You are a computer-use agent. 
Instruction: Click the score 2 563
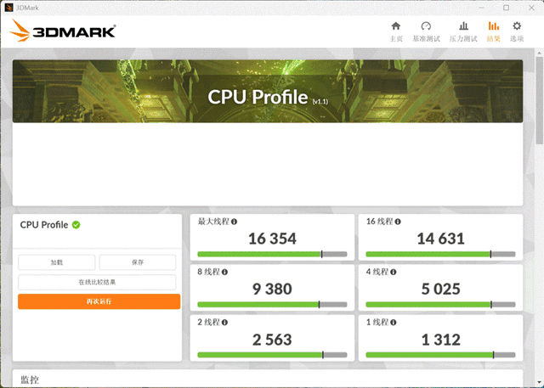272,340
